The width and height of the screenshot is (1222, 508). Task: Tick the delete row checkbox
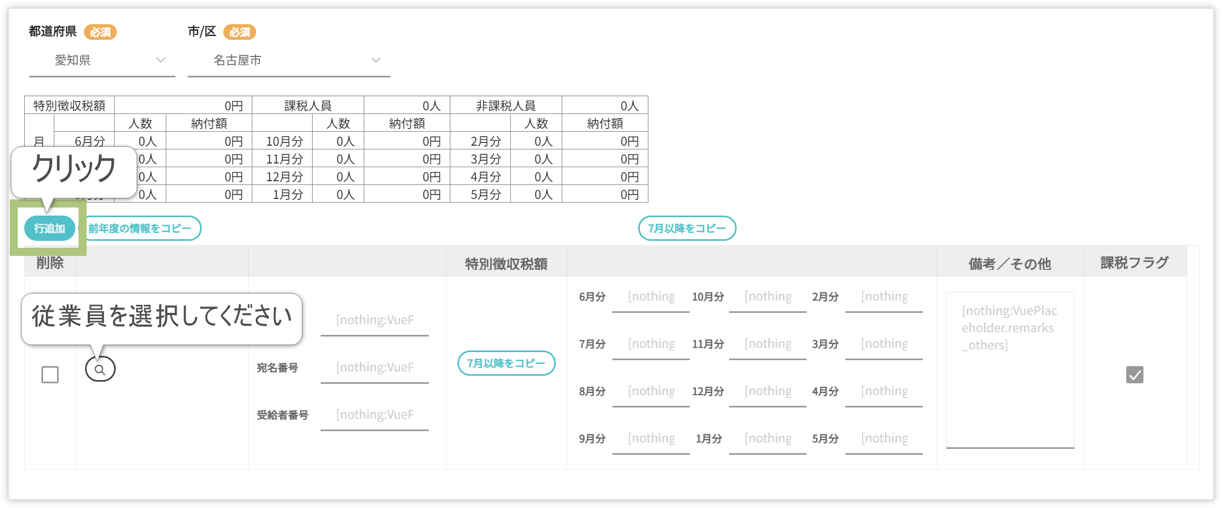click(x=50, y=375)
